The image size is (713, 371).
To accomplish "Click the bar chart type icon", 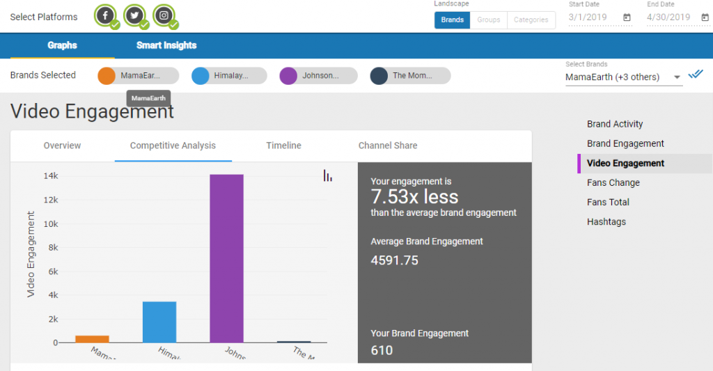I will (x=328, y=175).
